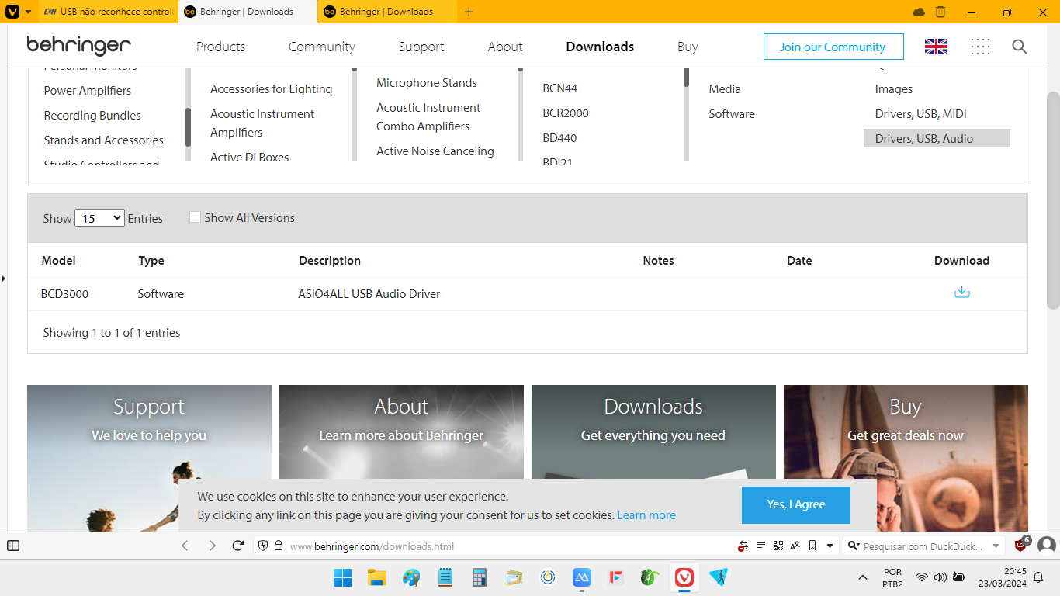Open the Downloads menu
This screenshot has width=1060, height=596.
pyautogui.click(x=600, y=47)
